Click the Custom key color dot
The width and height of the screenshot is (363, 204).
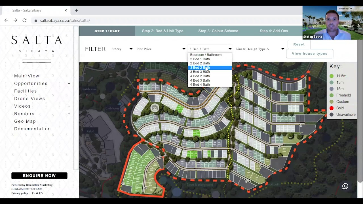click(x=332, y=102)
